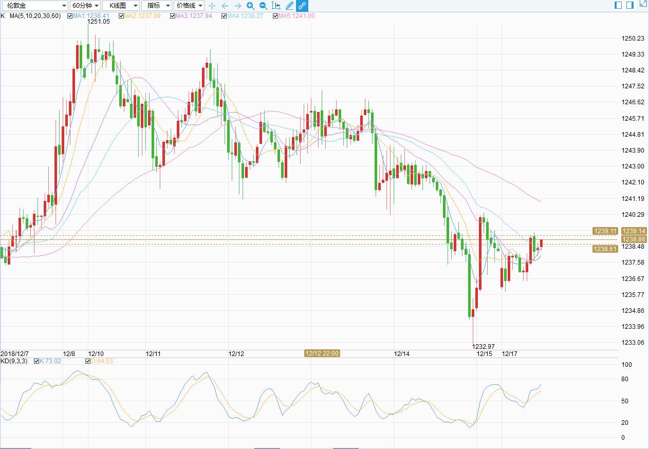
Task: Expand the 60分钟 timeframe dropdown
Action: pos(85,6)
